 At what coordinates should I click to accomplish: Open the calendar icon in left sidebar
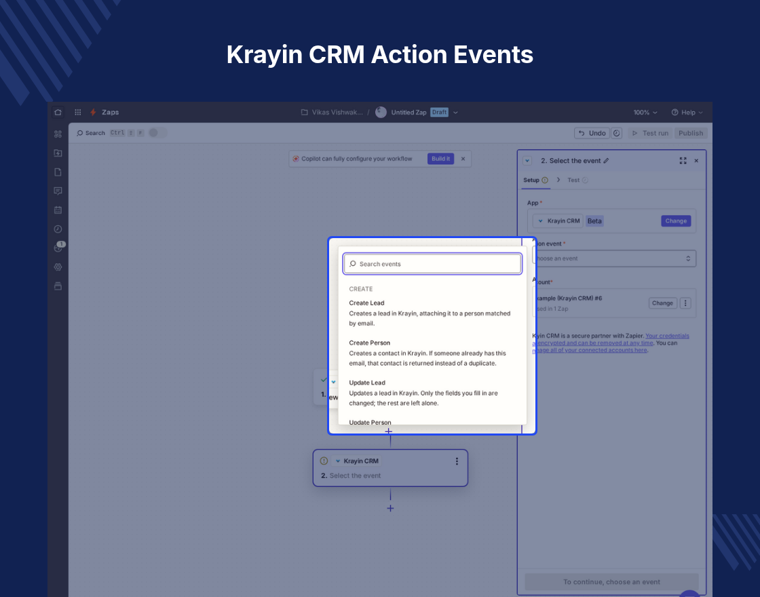click(x=58, y=210)
